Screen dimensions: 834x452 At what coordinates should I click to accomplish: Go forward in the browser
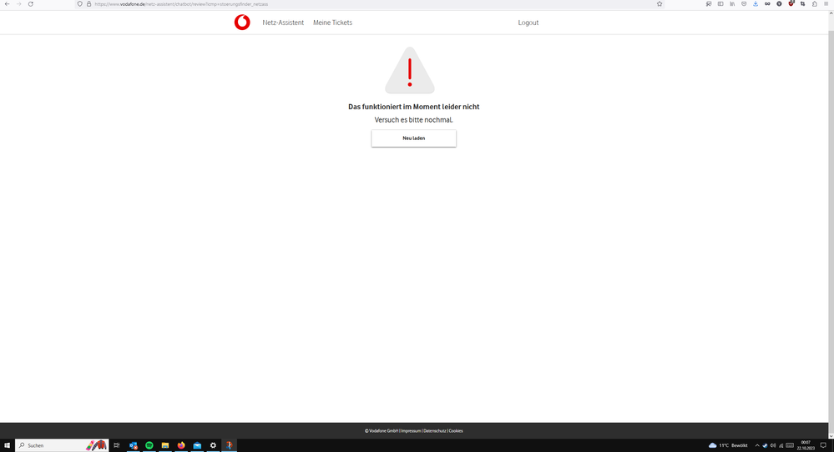coord(18,3)
